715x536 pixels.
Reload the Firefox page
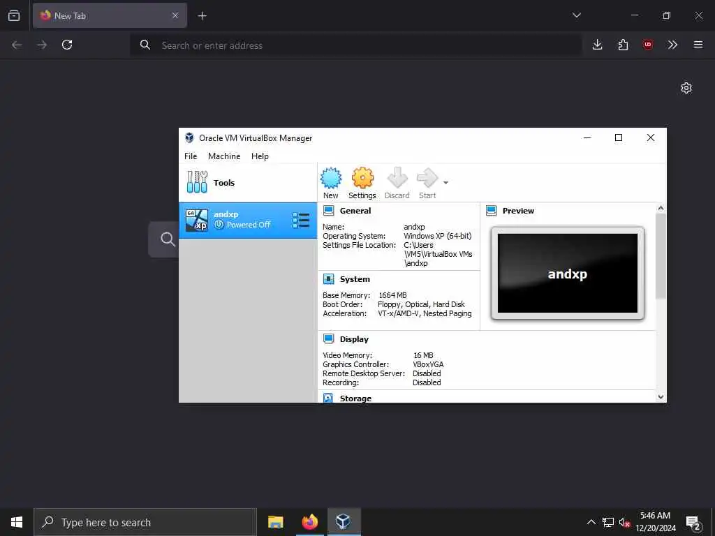point(67,45)
